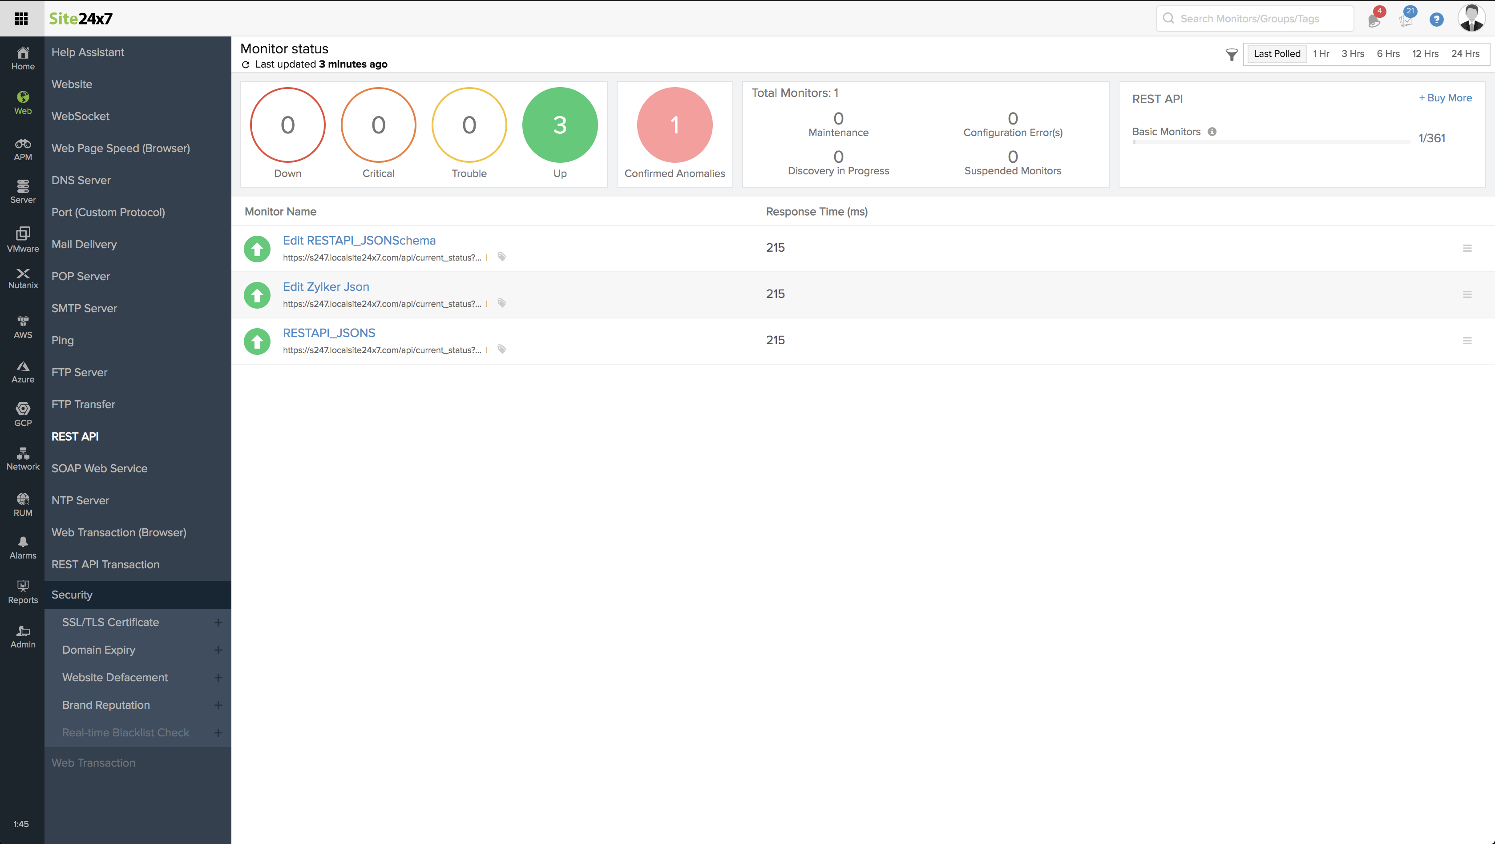
Task: Add a new SSL/TLS Certificate monitor
Action: (x=218, y=623)
